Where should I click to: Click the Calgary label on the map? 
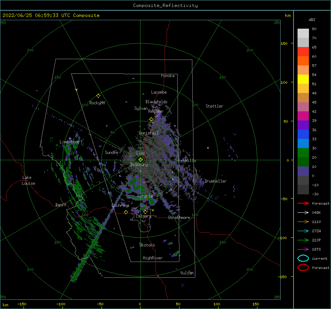[x=143, y=216]
